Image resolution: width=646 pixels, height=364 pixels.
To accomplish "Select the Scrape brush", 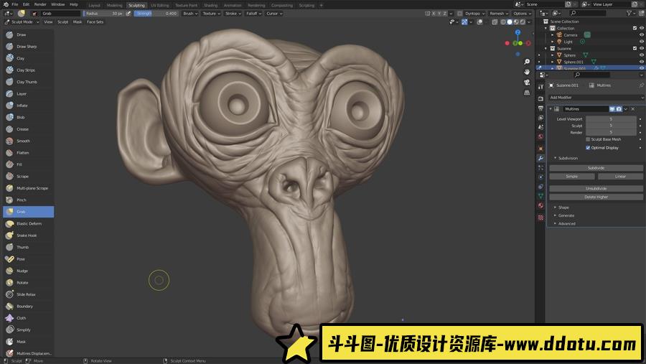I will pos(28,177).
